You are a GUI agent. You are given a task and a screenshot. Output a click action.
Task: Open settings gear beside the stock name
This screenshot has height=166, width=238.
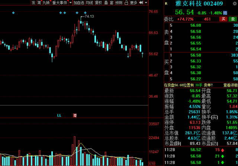pos(234,4)
